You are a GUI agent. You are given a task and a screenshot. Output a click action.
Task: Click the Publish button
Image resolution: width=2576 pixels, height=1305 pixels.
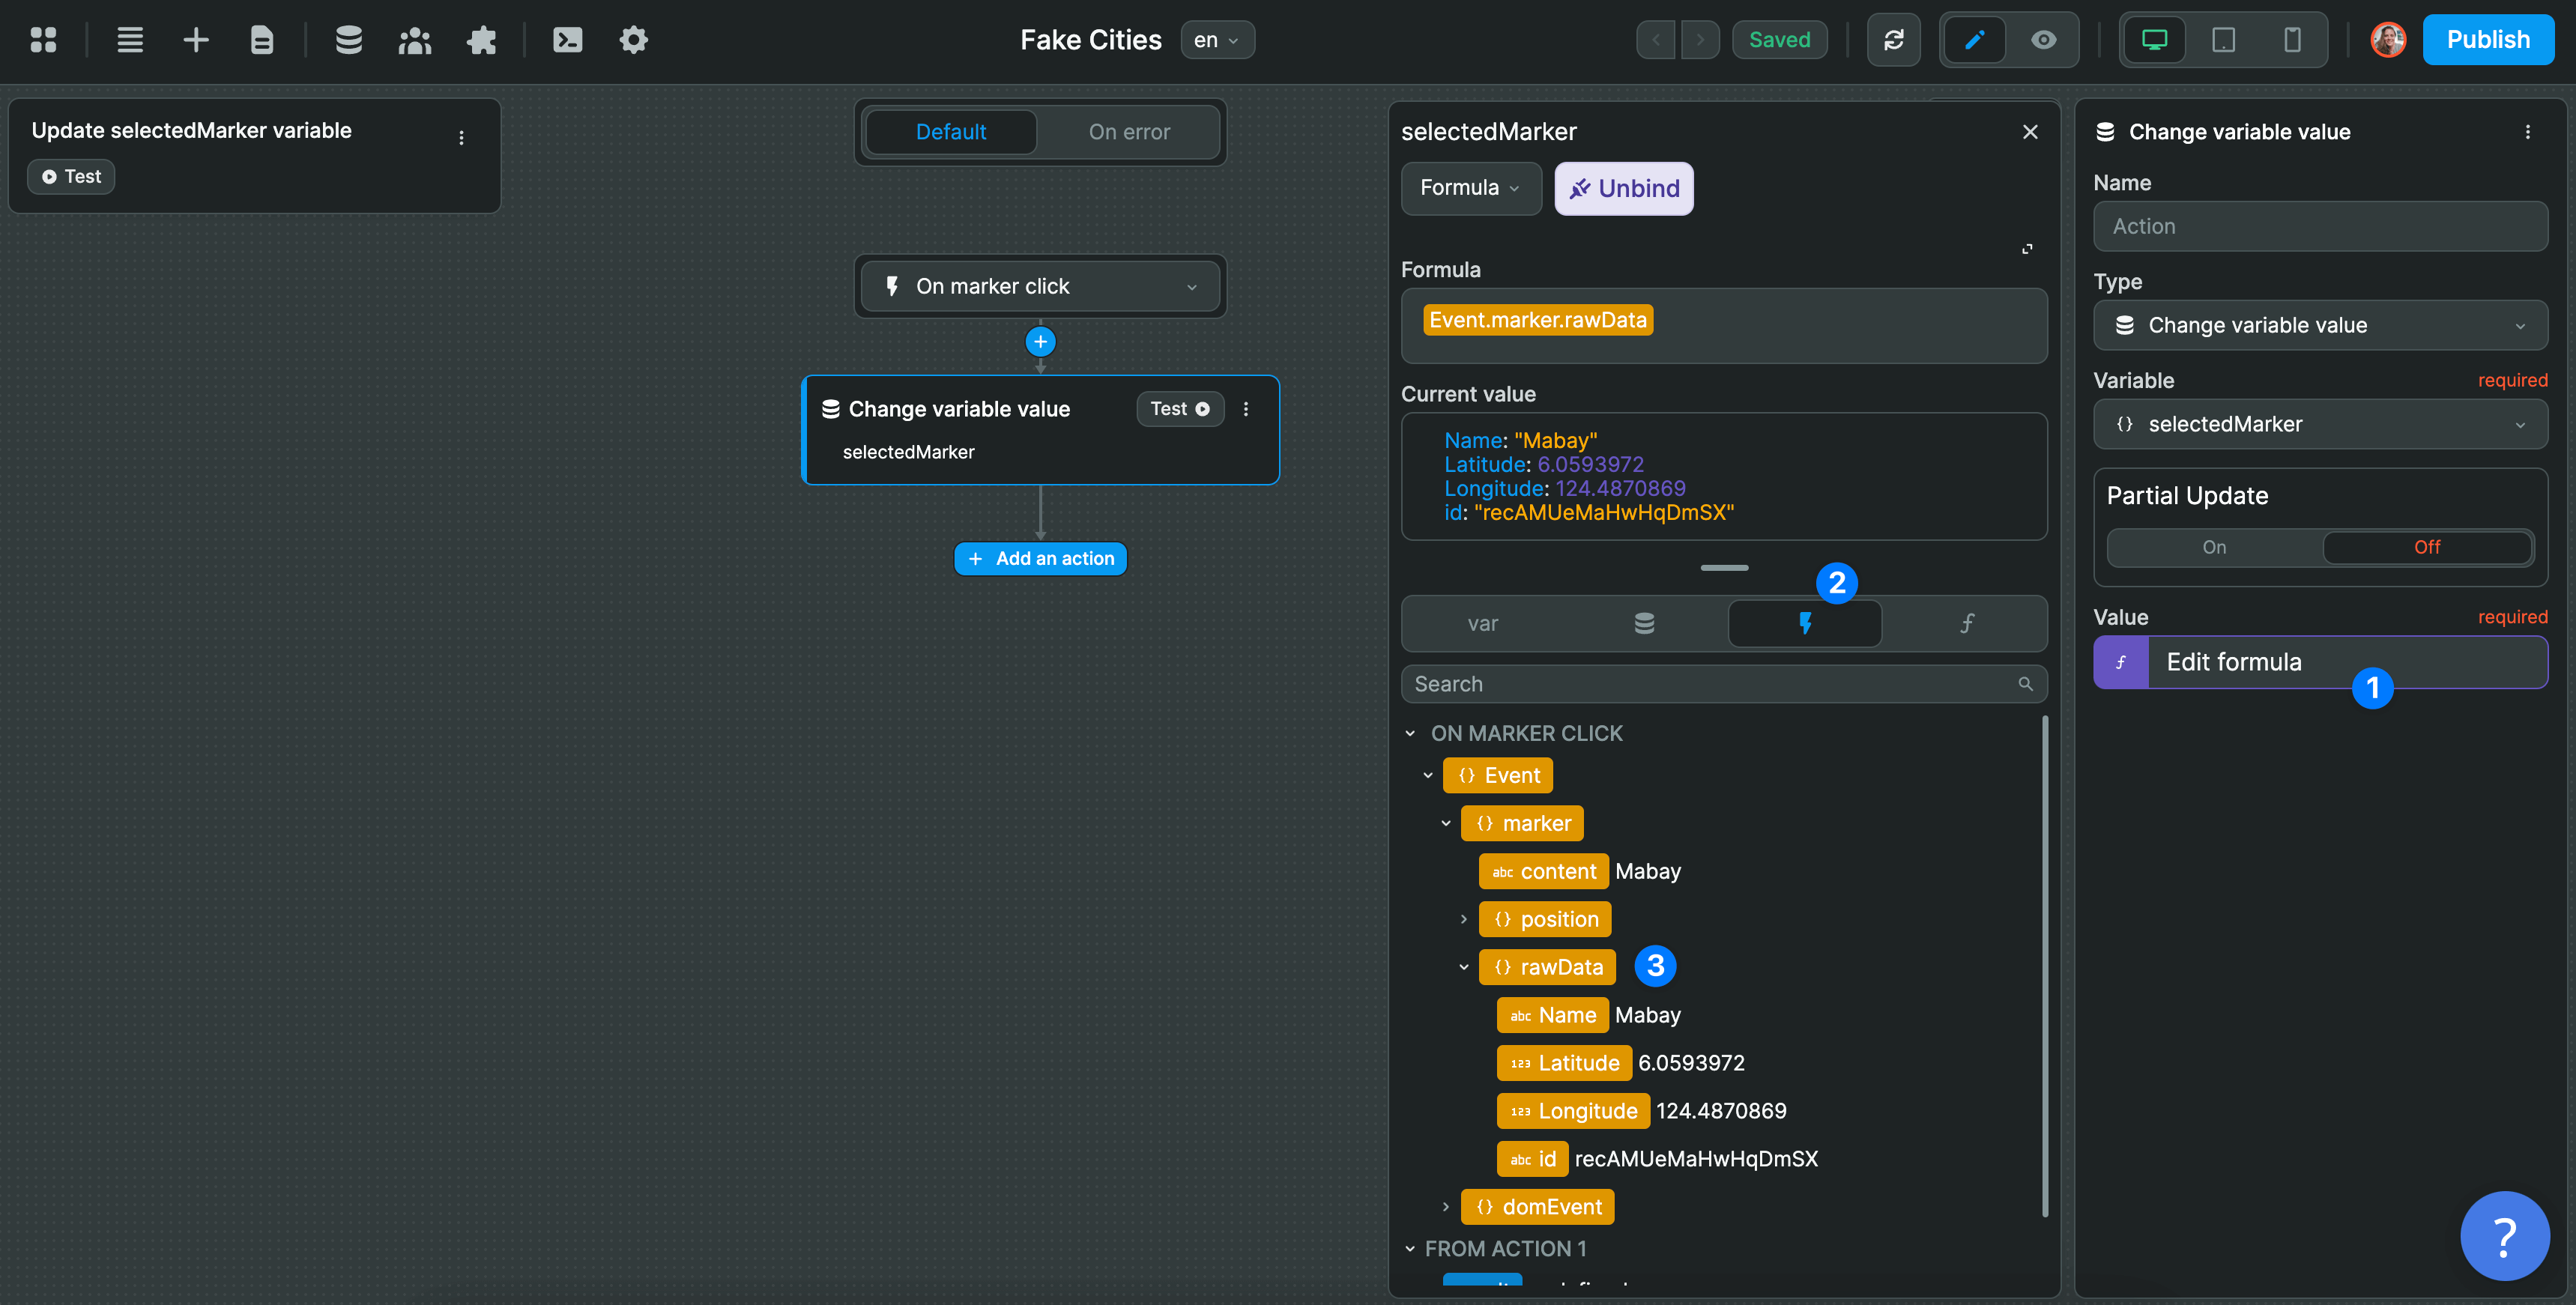point(2488,39)
